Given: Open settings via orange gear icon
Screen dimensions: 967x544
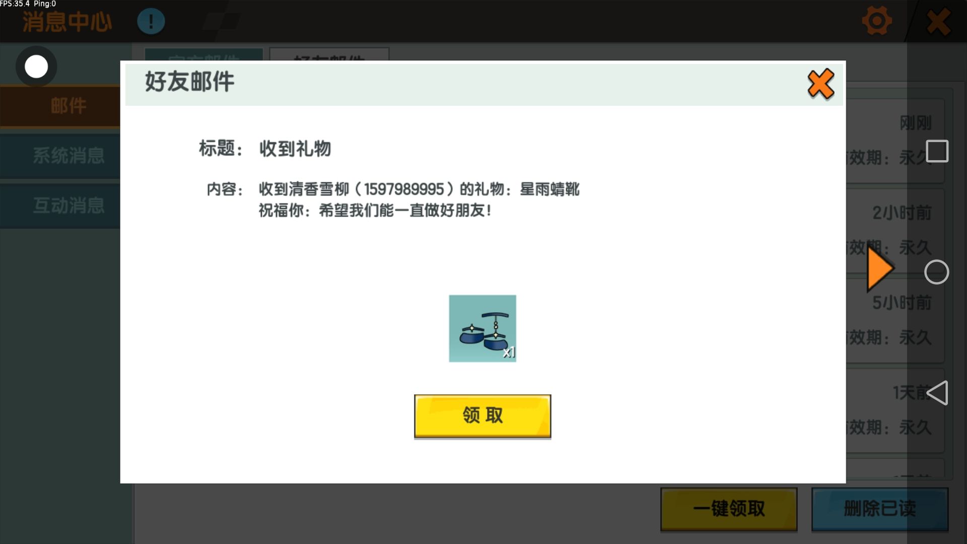Looking at the screenshot, I should coord(876,21).
